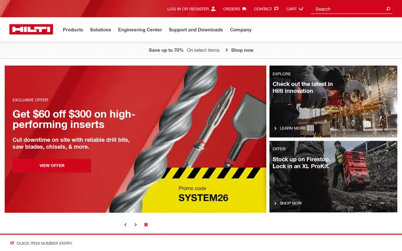Open Support and Downloads menu

tap(196, 30)
